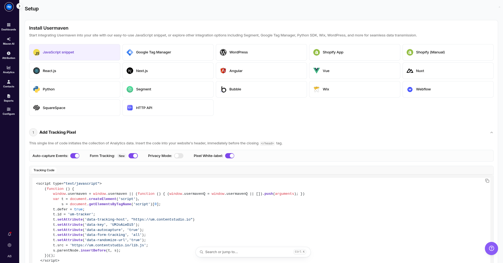
Task: Click the WordPress logo icon
Action: tap(223, 52)
